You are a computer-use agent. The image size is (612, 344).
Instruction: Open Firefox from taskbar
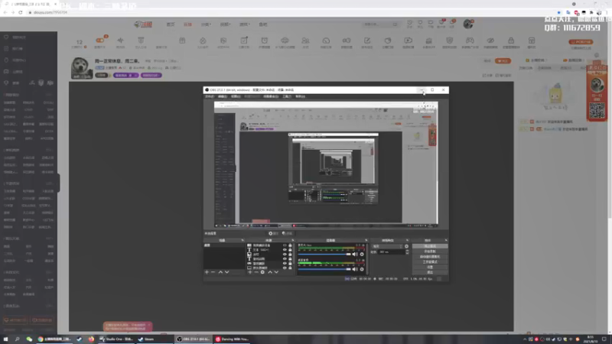click(x=91, y=339)
